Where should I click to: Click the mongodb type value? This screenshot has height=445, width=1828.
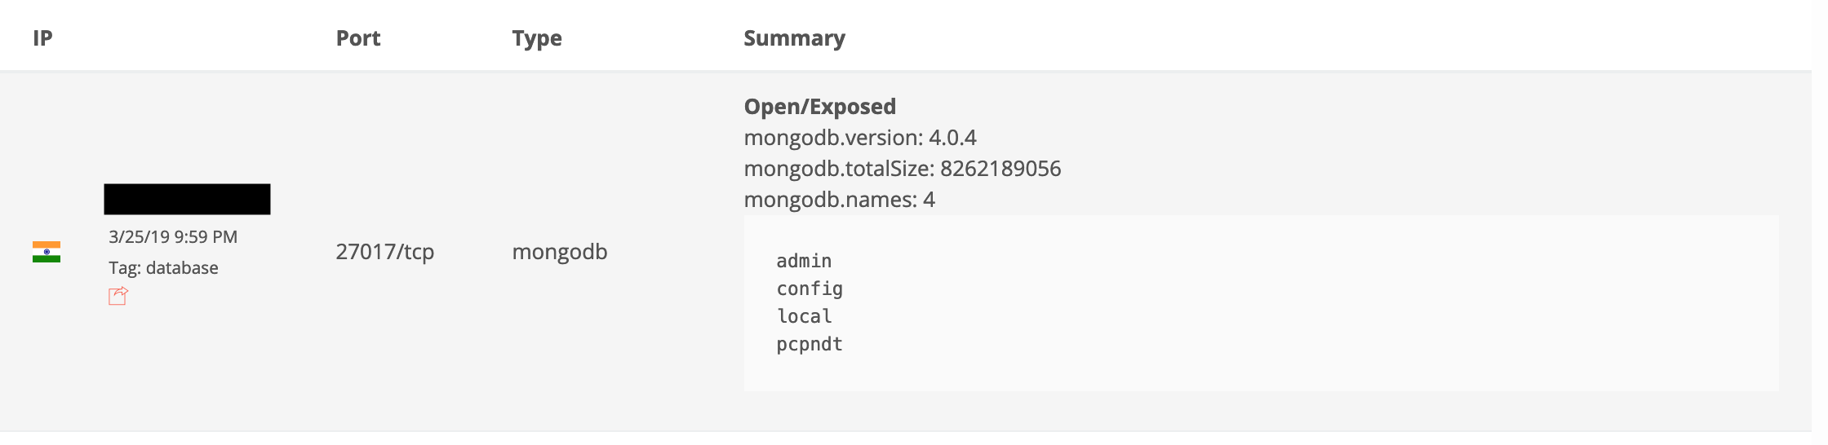click(x=560, y=252)
